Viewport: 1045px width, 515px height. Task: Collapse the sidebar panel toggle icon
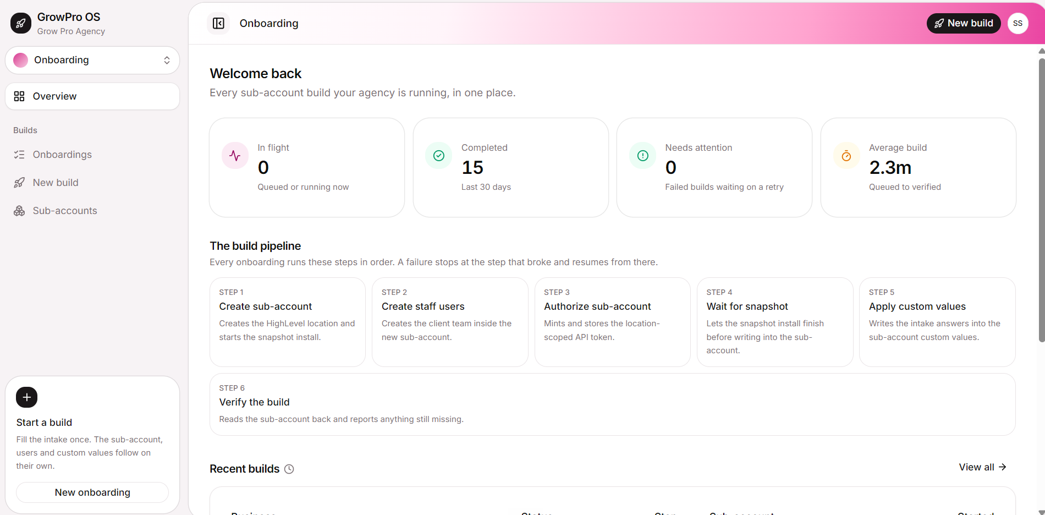click(x=218, y=23)
